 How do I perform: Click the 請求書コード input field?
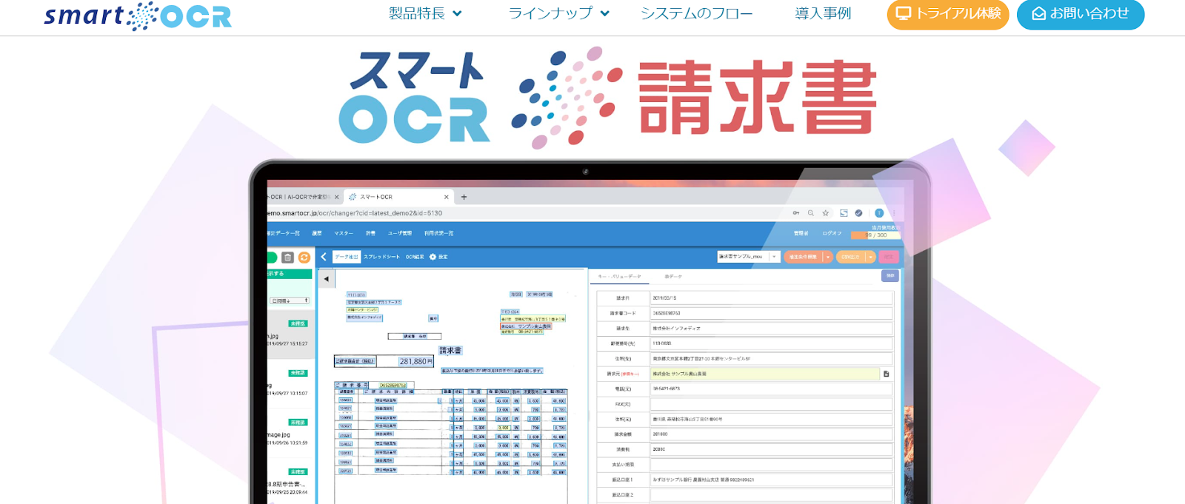click(x=771, y=313)
